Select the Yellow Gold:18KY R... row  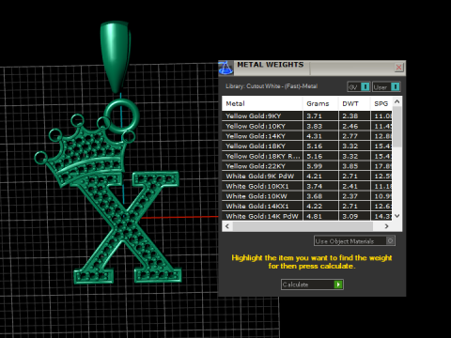307,156
